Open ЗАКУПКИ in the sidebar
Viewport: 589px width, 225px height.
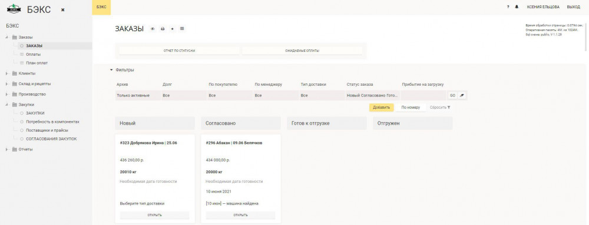[35, 113]
